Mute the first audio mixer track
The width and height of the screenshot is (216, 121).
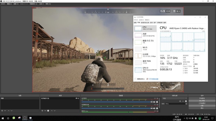[154, 102]
